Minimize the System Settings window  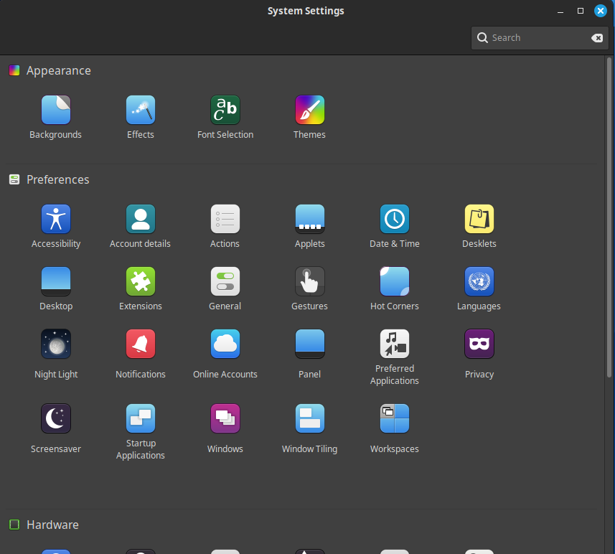tap(560, 11)
